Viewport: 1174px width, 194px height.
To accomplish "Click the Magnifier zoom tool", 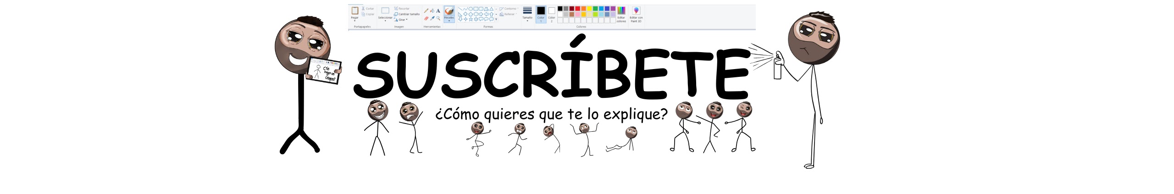I will (438, 19).
